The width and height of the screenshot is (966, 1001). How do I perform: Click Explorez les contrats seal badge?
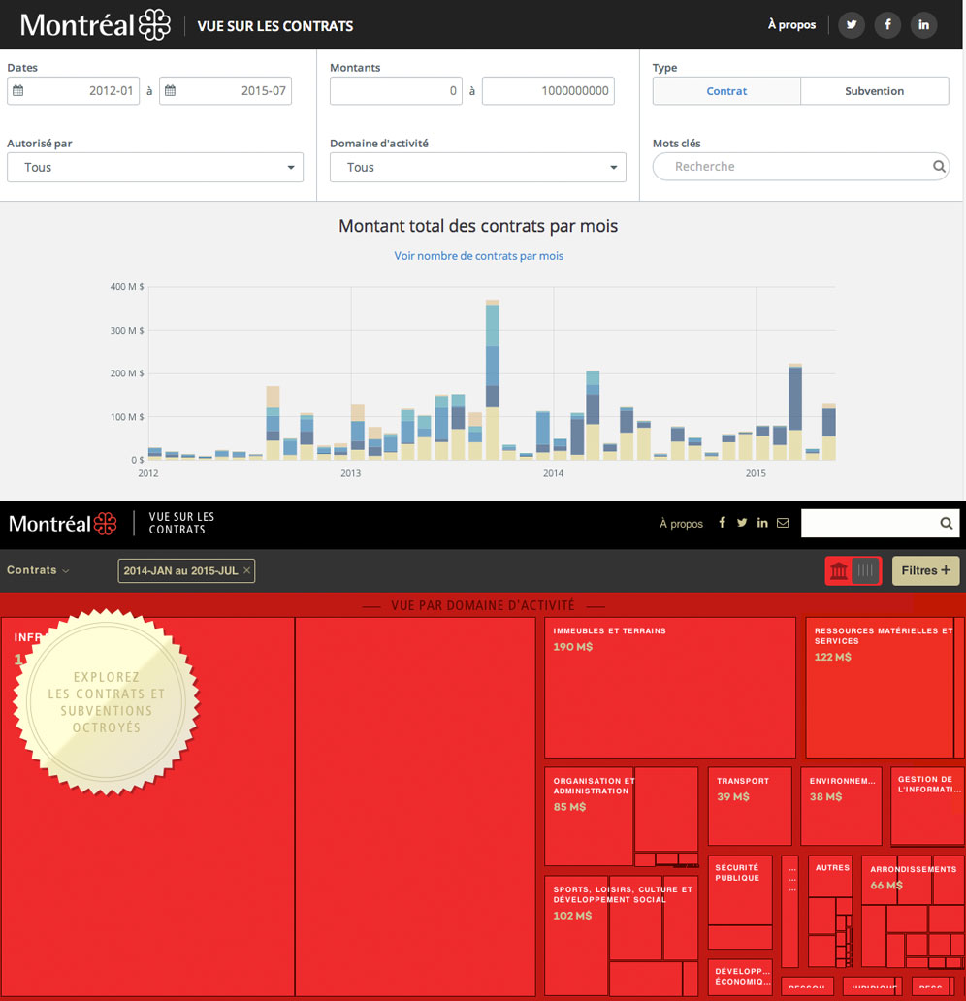tap(107, 702)
